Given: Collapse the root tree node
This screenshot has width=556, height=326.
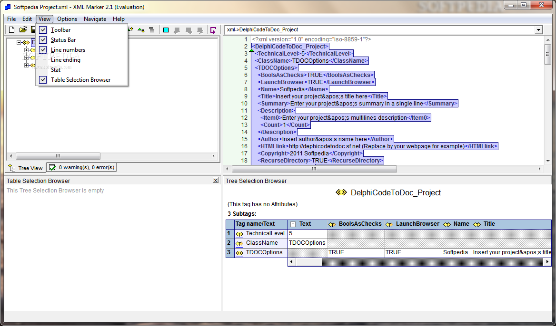Looking at the screenshot, I should [19, 42].
